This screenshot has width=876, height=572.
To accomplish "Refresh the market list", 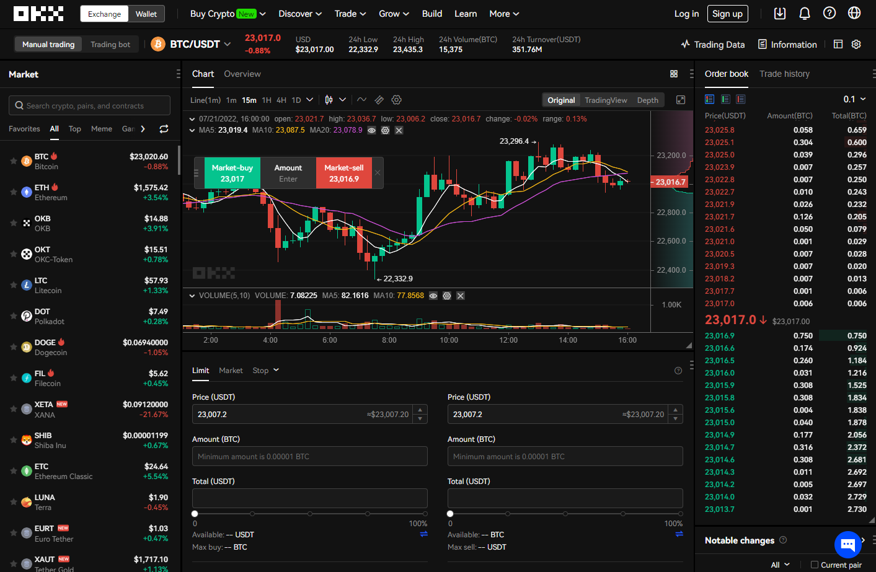I will coord(164,129).
